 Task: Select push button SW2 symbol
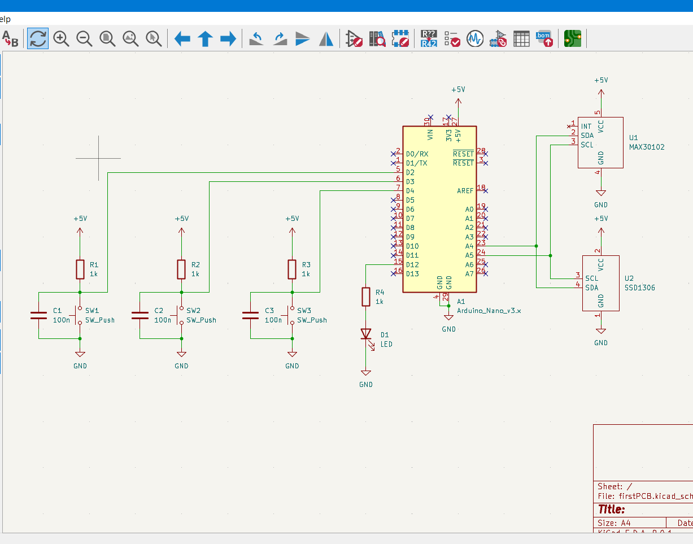coord(179,315)
